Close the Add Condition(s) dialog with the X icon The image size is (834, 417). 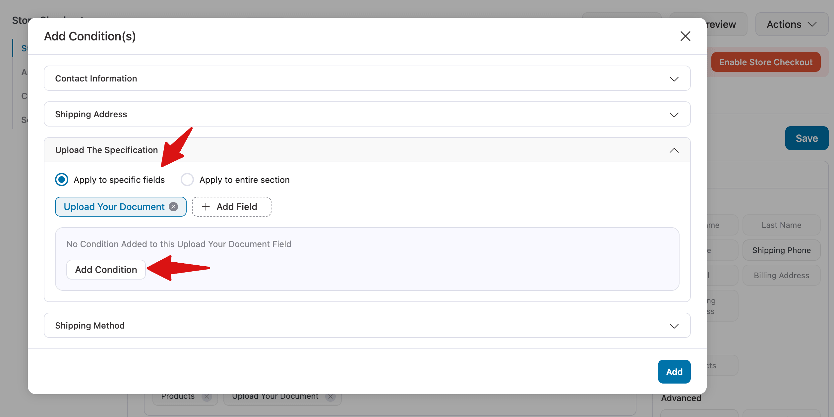[685, 36]
